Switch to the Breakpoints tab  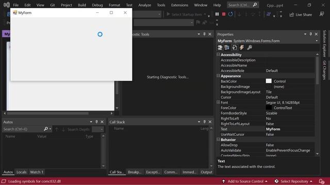[135, 172]
